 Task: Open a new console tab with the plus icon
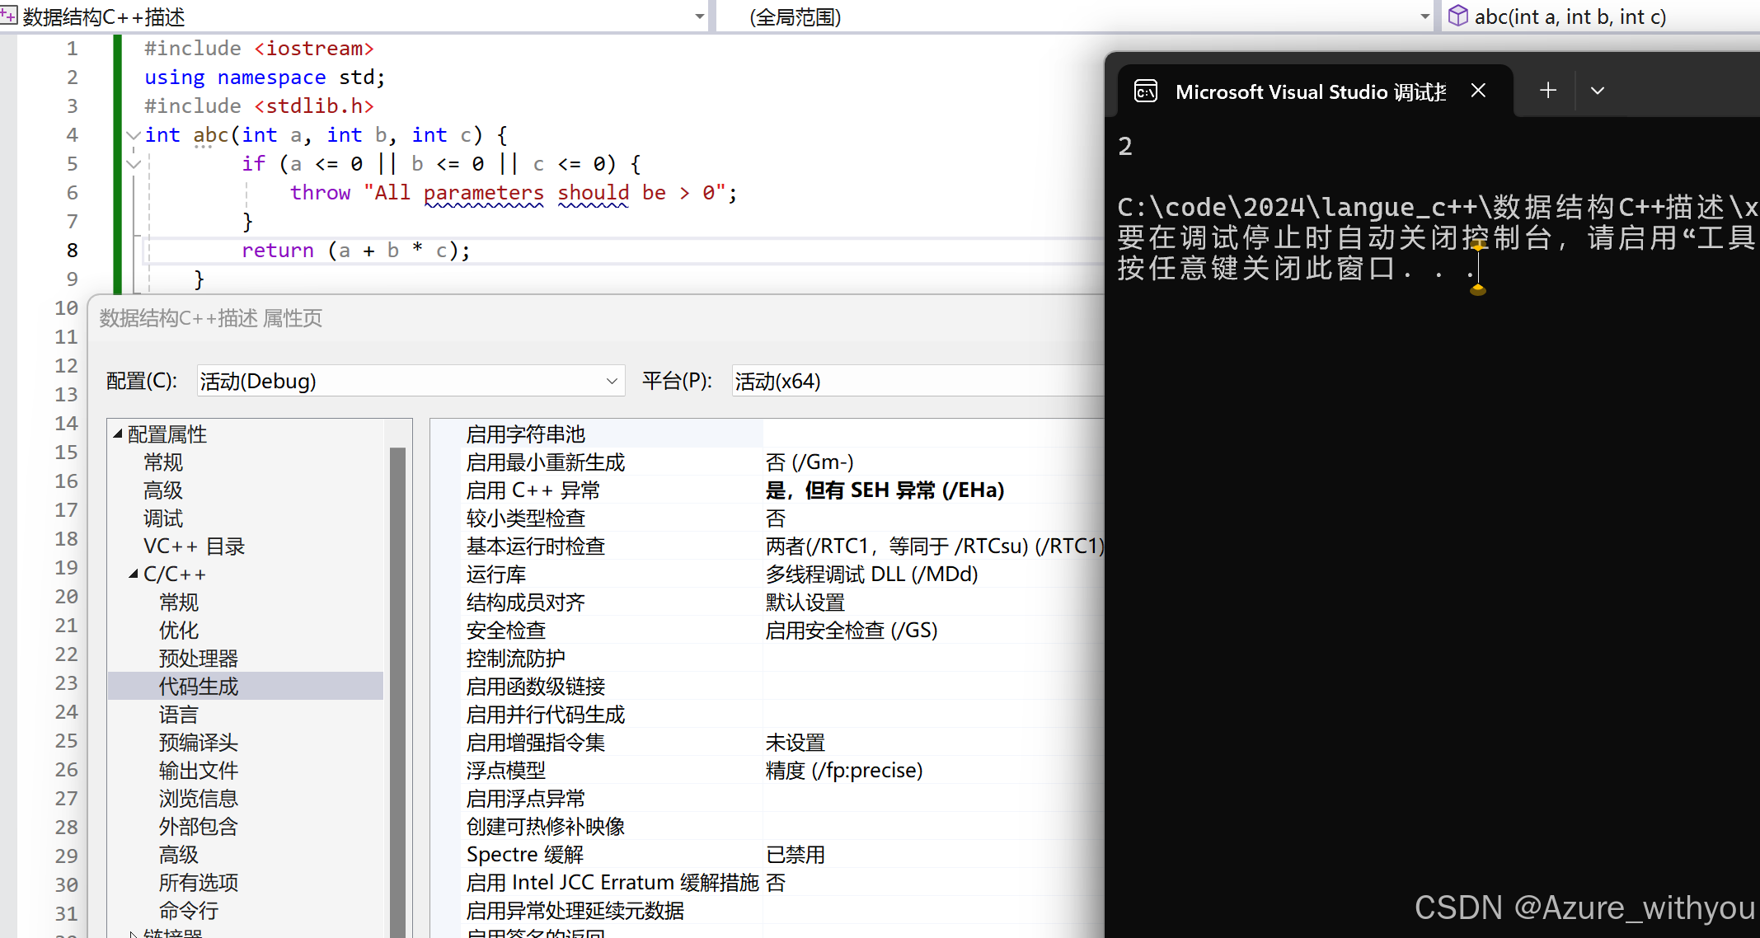click(1547, 91)
